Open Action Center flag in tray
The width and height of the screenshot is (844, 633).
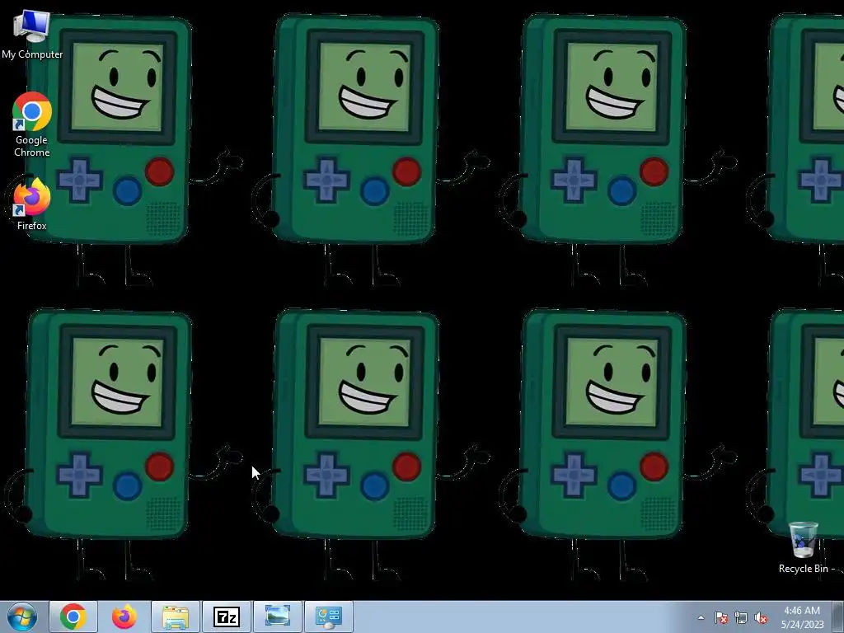(x=720, y=617)
